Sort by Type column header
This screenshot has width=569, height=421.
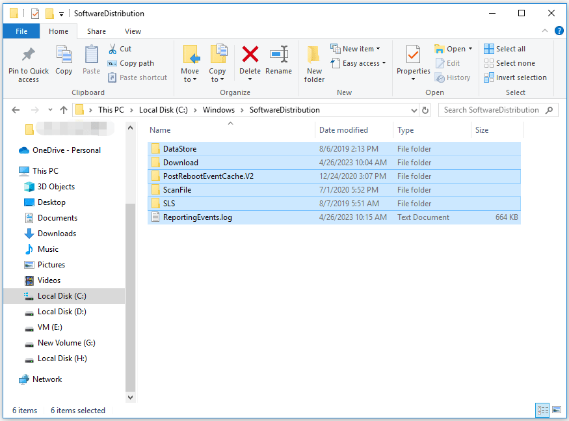coord(405,130)
